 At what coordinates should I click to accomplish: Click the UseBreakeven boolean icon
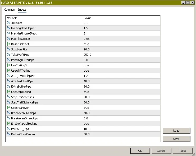[x=8, y=108]
